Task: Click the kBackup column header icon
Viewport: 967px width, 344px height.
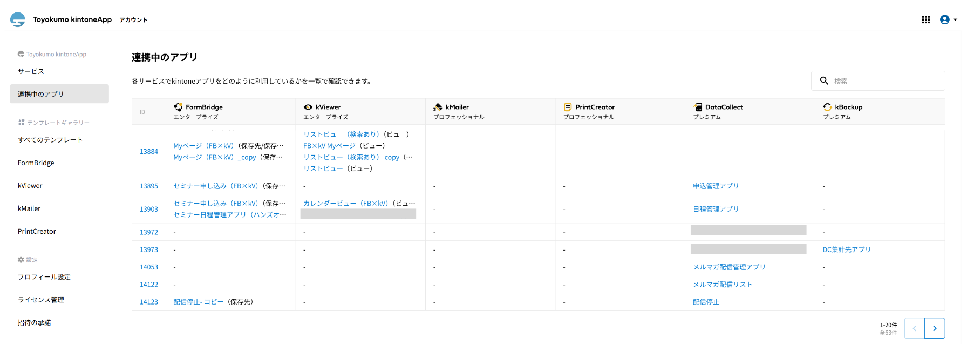Action: pyautogui.click(x=827, y=107)
